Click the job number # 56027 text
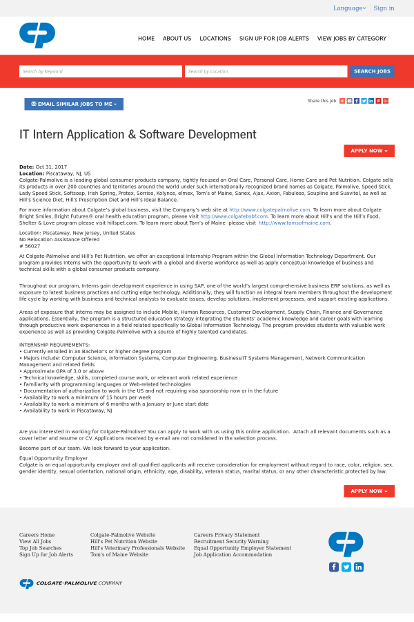The height and width of the screenshot is (622, 414). 30,246
